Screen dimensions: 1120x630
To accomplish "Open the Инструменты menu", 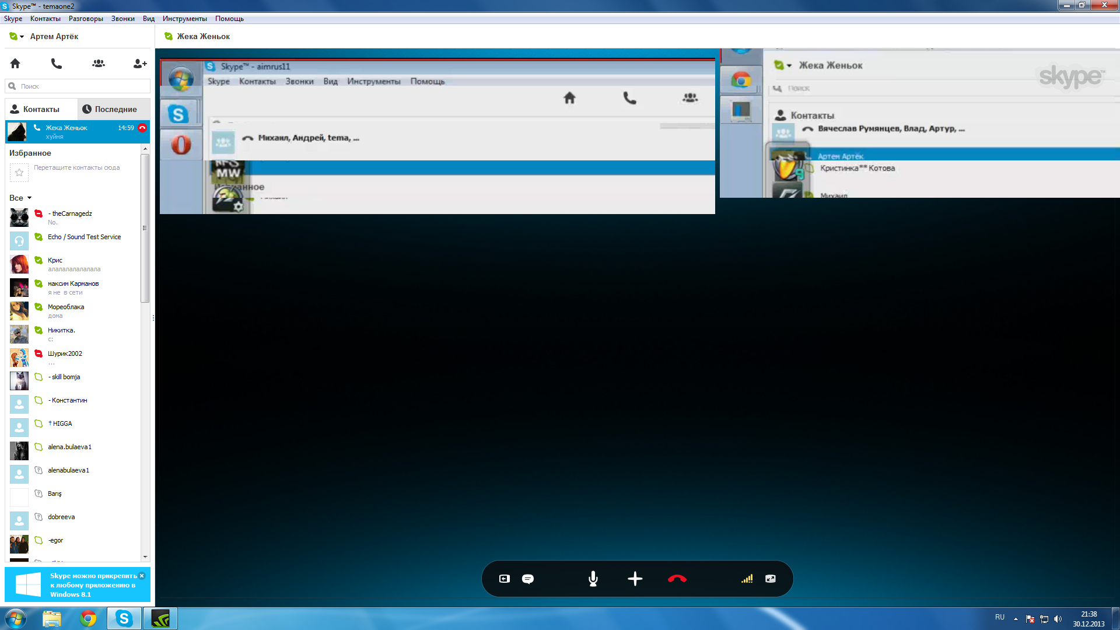I will (x=185, y=19).
